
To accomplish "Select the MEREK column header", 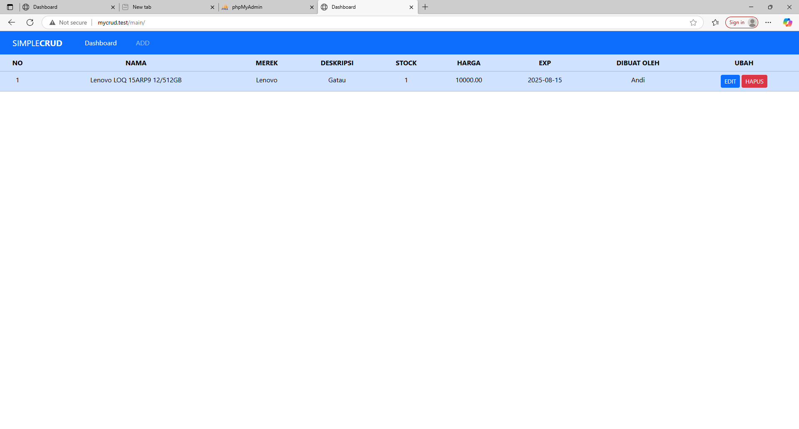I will (267, 63).
